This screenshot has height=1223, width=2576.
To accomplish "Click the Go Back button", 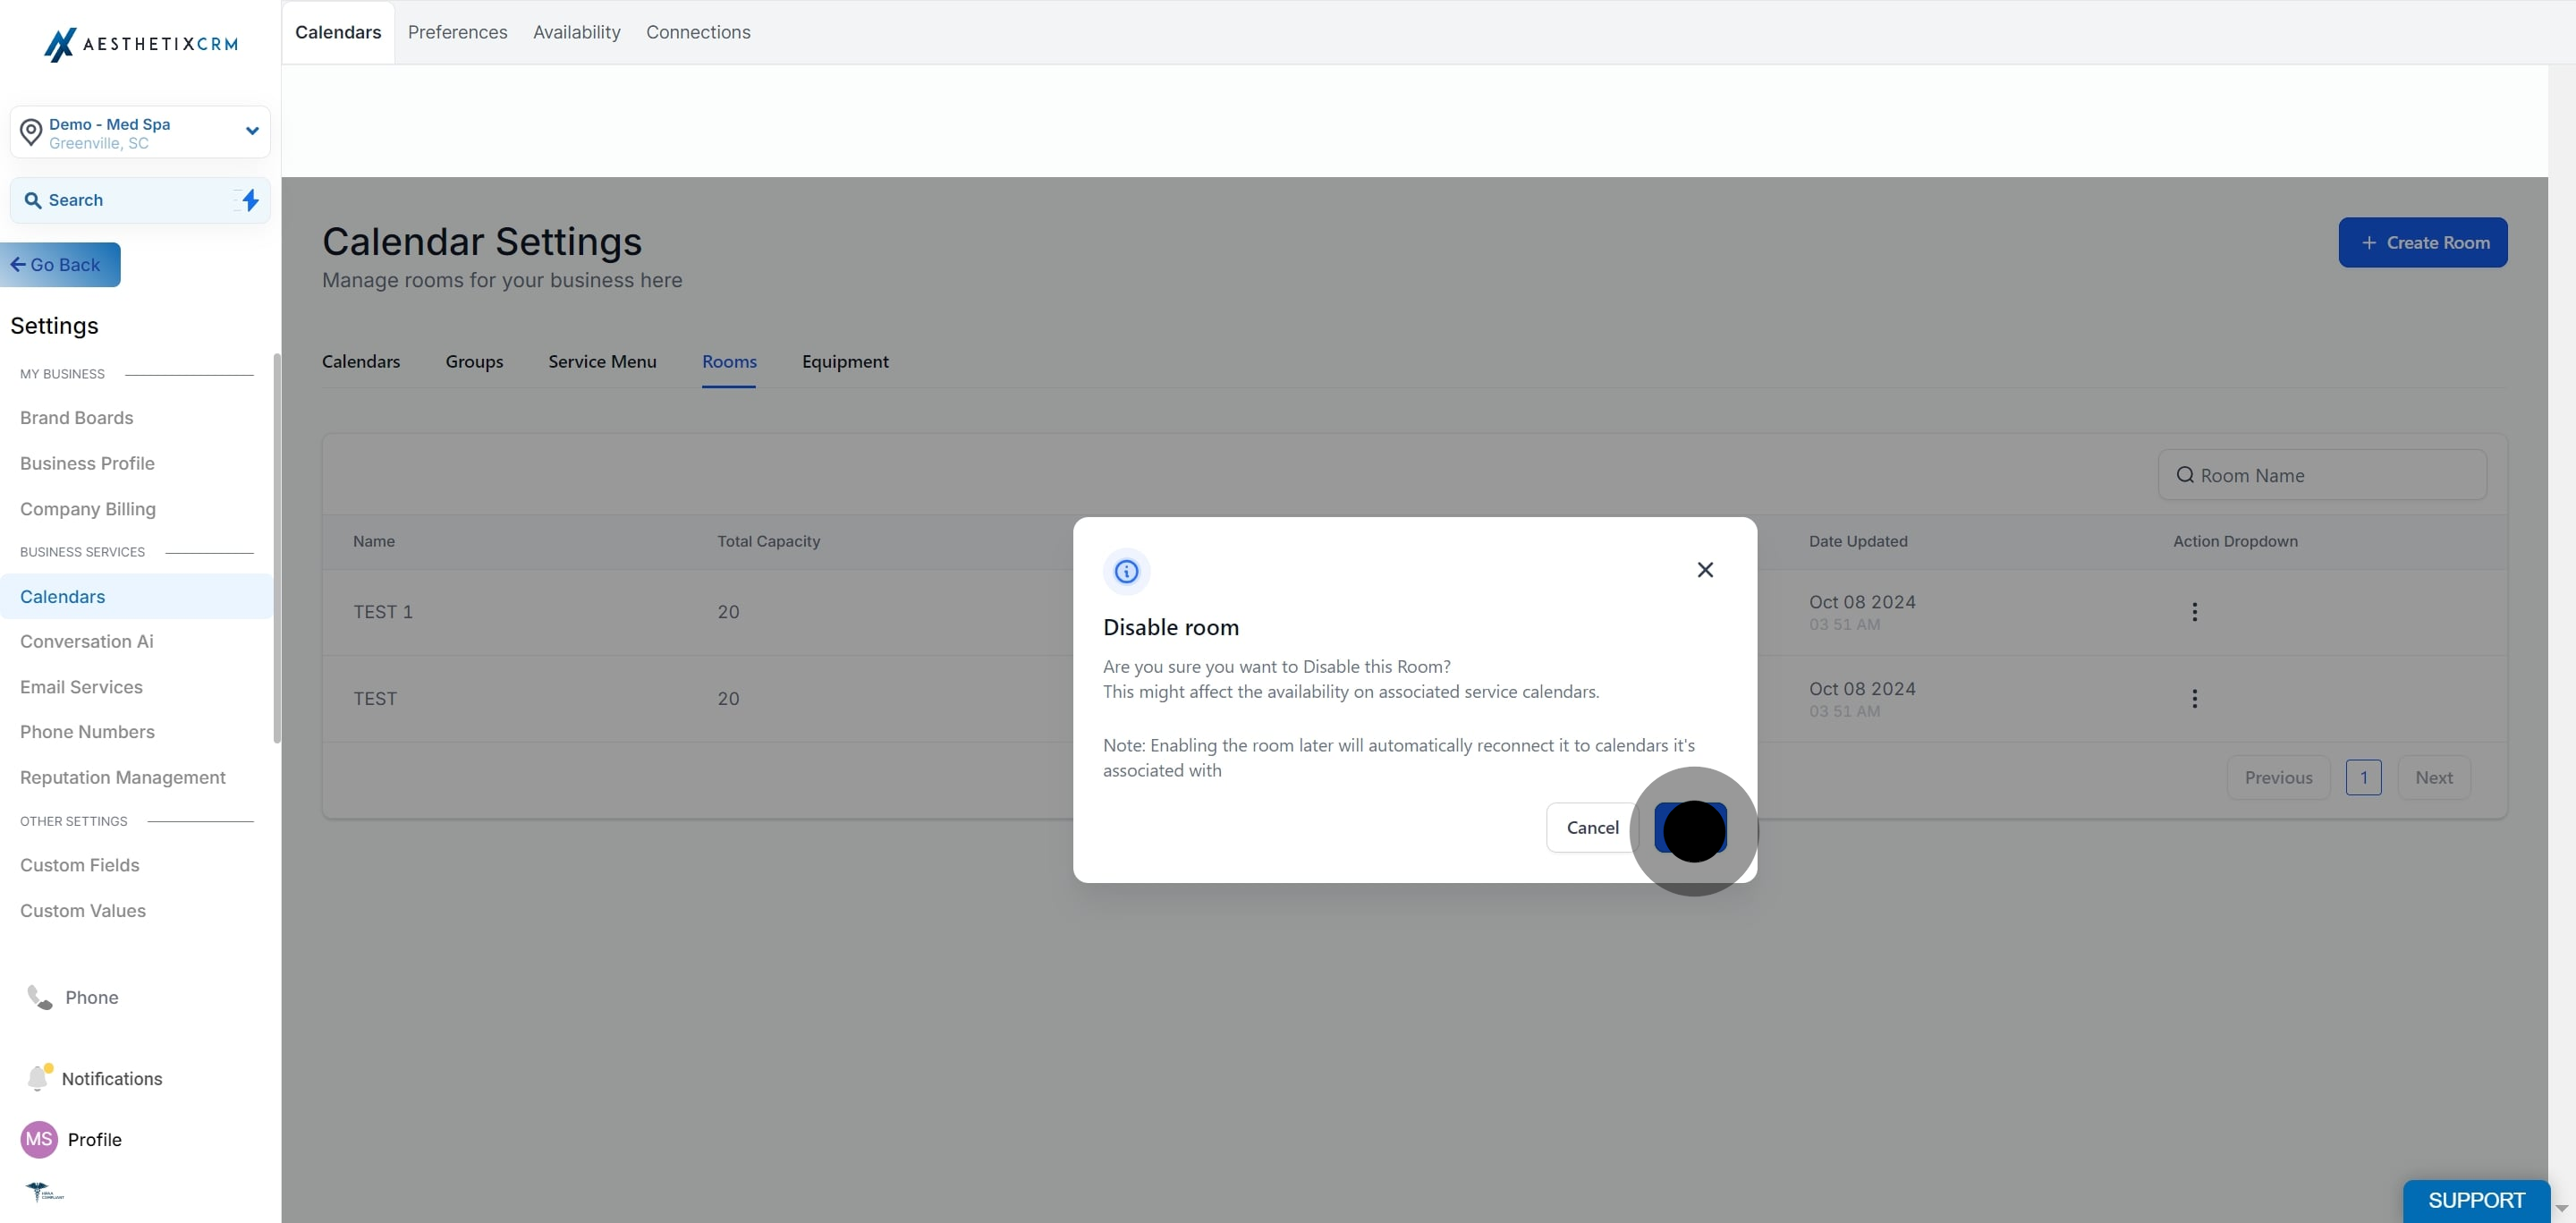I will pyautogui.click(x=60, y=265).
